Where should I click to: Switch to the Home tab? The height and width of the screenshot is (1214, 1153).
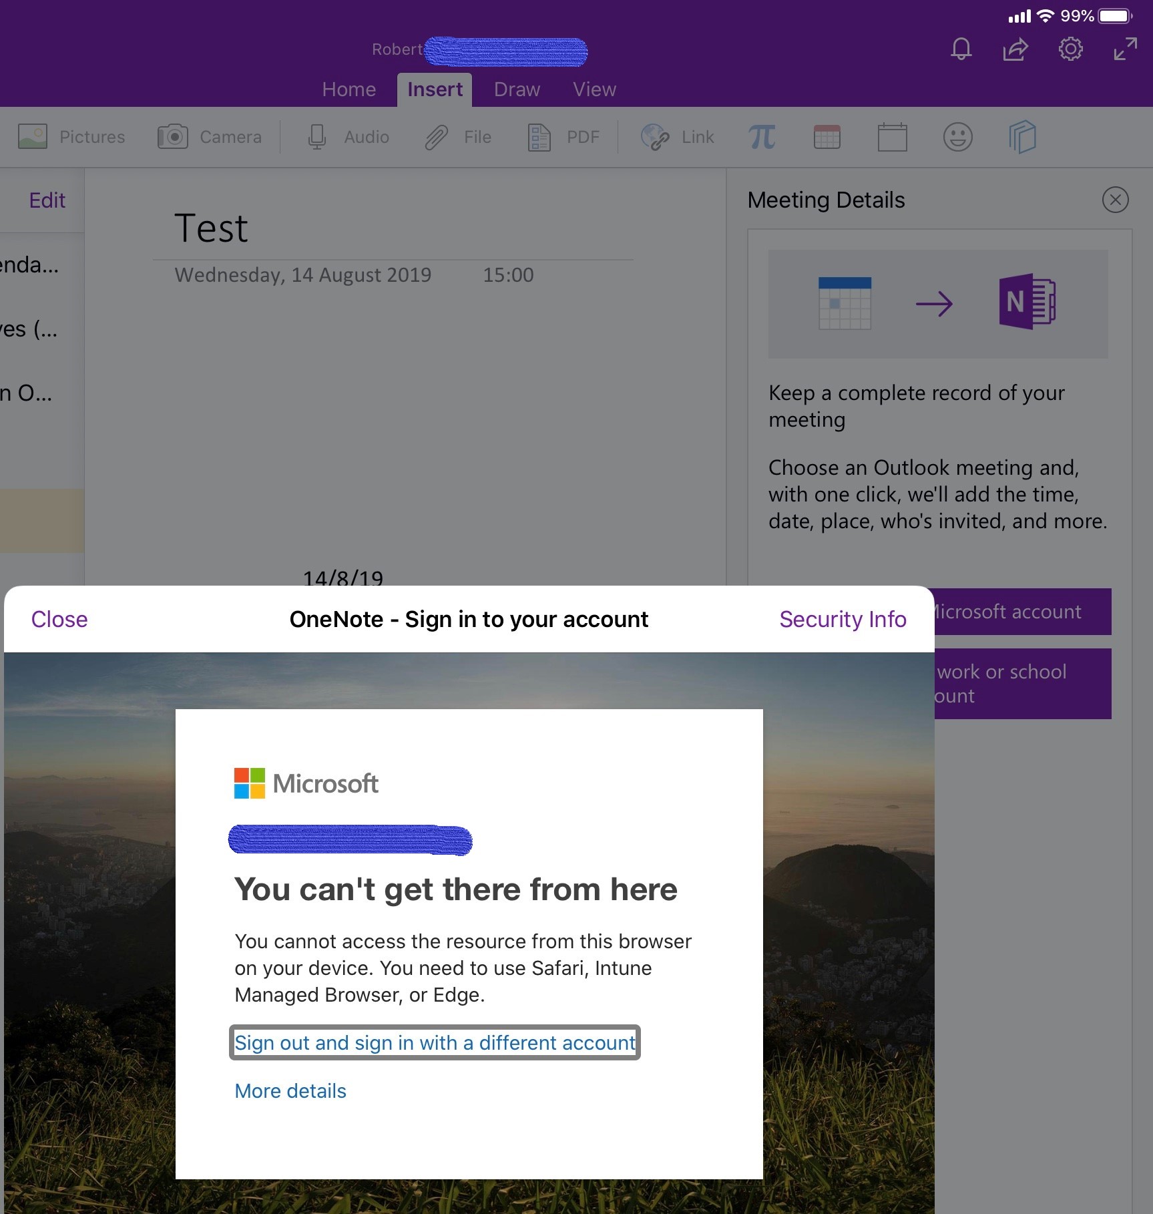click(349, 89)
